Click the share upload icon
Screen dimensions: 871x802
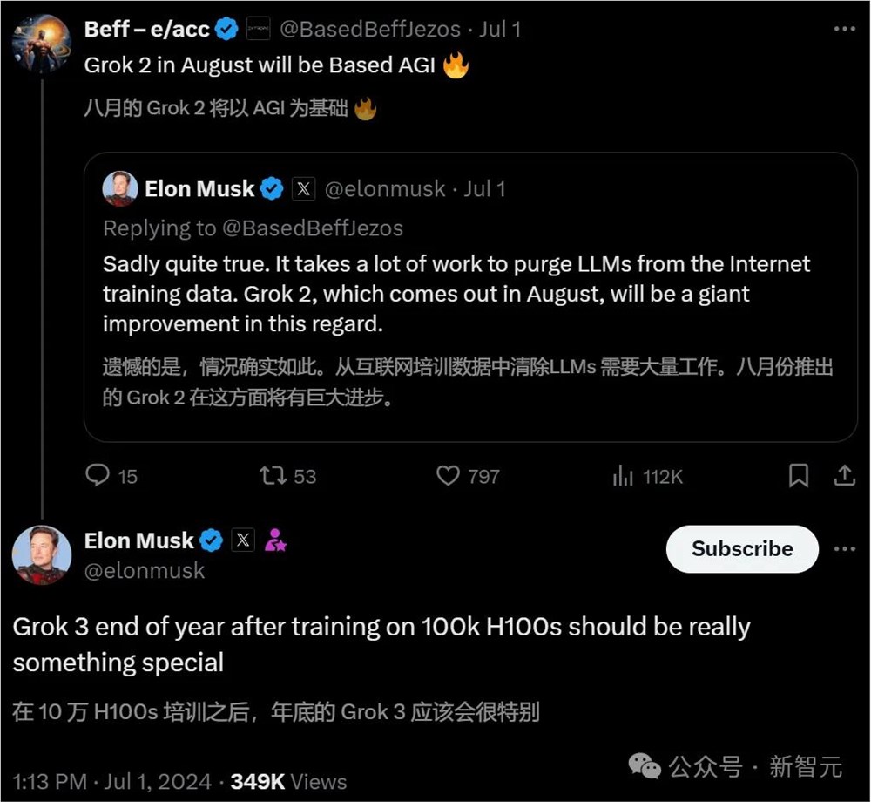843,475
